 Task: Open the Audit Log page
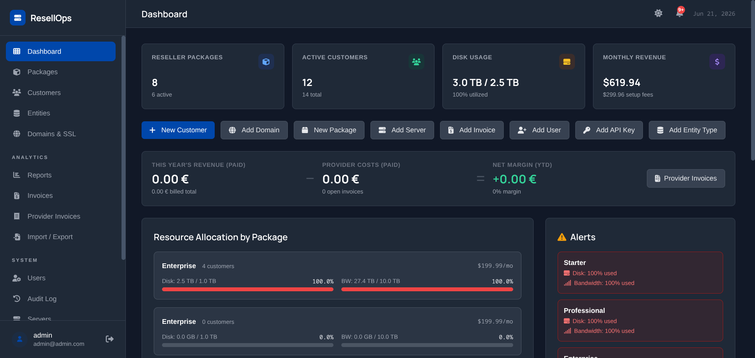61,299
